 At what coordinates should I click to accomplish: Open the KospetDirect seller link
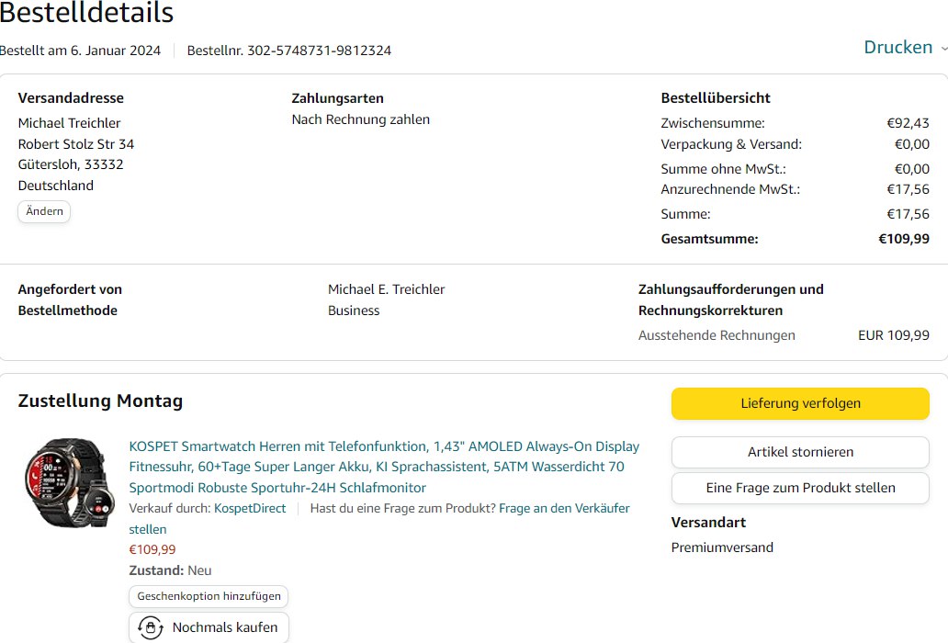click(x=250, y=508)
